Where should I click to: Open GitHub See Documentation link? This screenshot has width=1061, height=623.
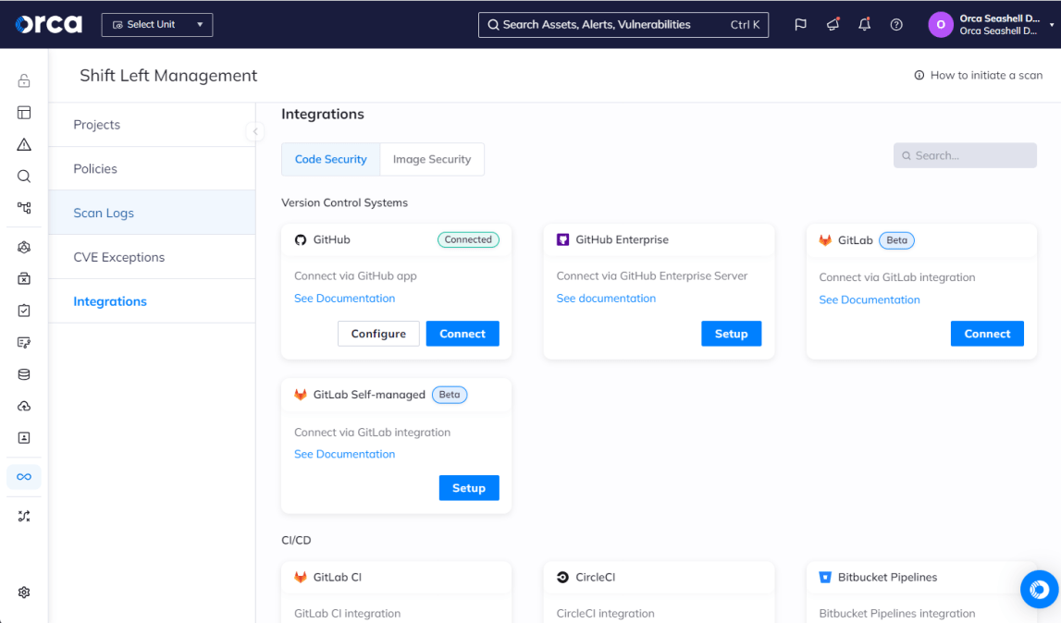coord(344,299)
